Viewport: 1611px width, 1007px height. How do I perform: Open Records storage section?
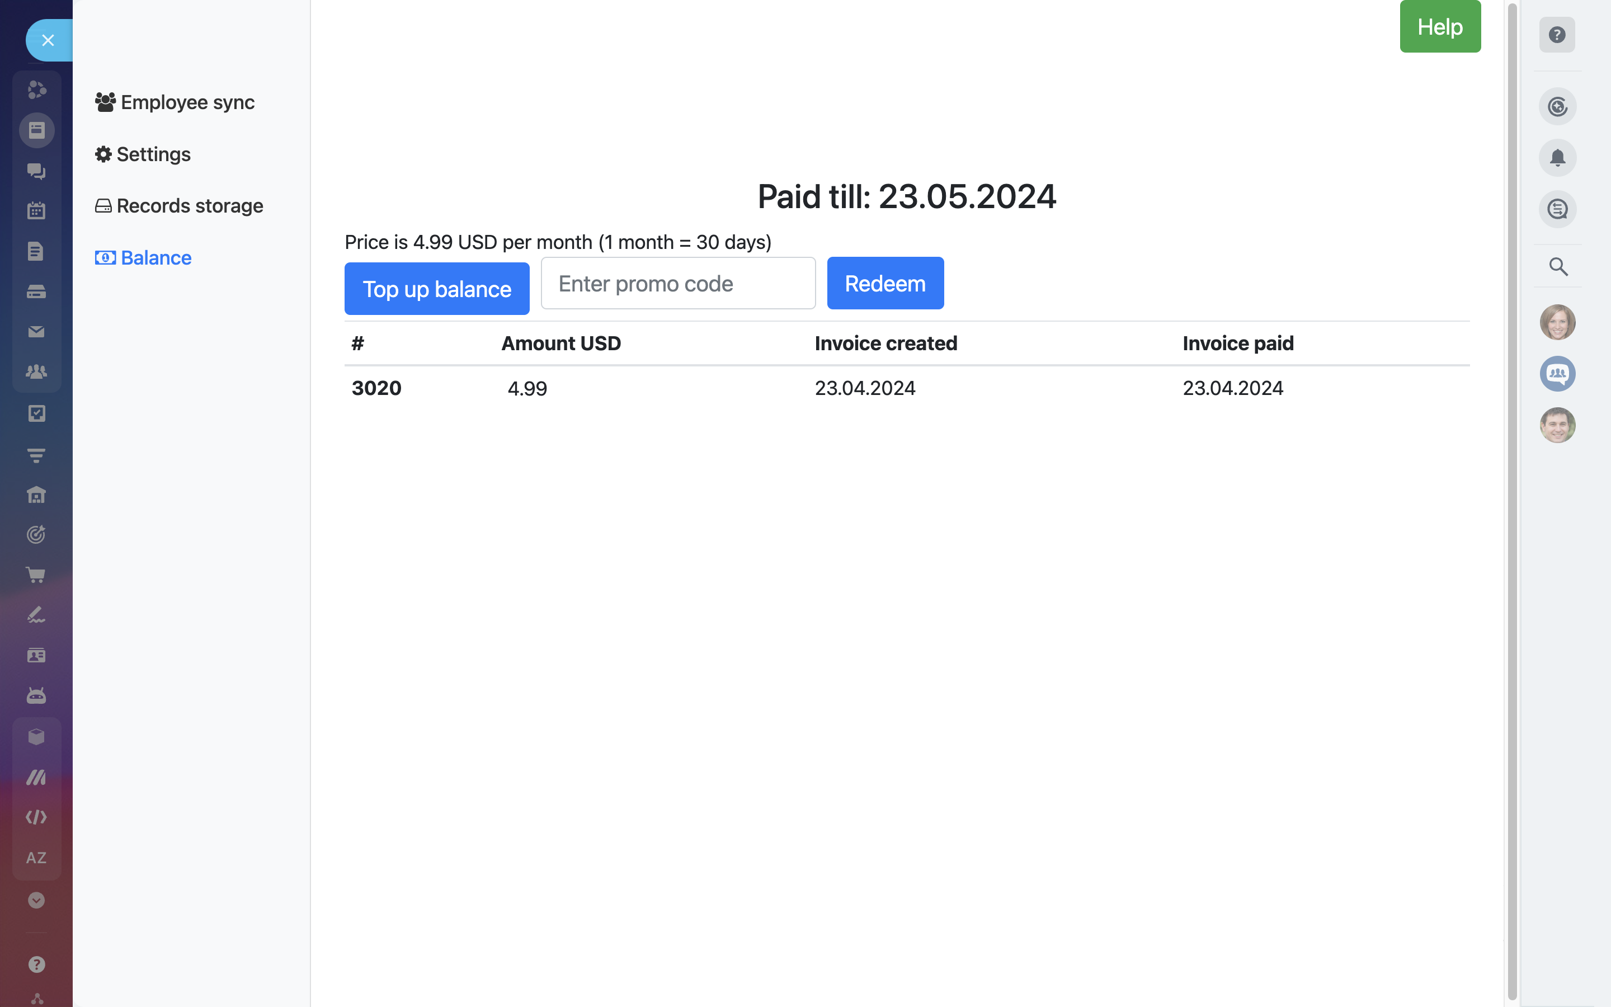point(178,206)
